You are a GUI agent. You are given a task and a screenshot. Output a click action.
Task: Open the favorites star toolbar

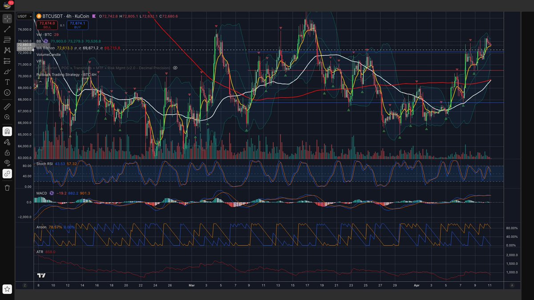click(7, 289)
